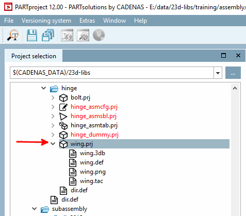Click the scrollbar up arrow in tree
246x216 pixels.
tap(235, 88)
